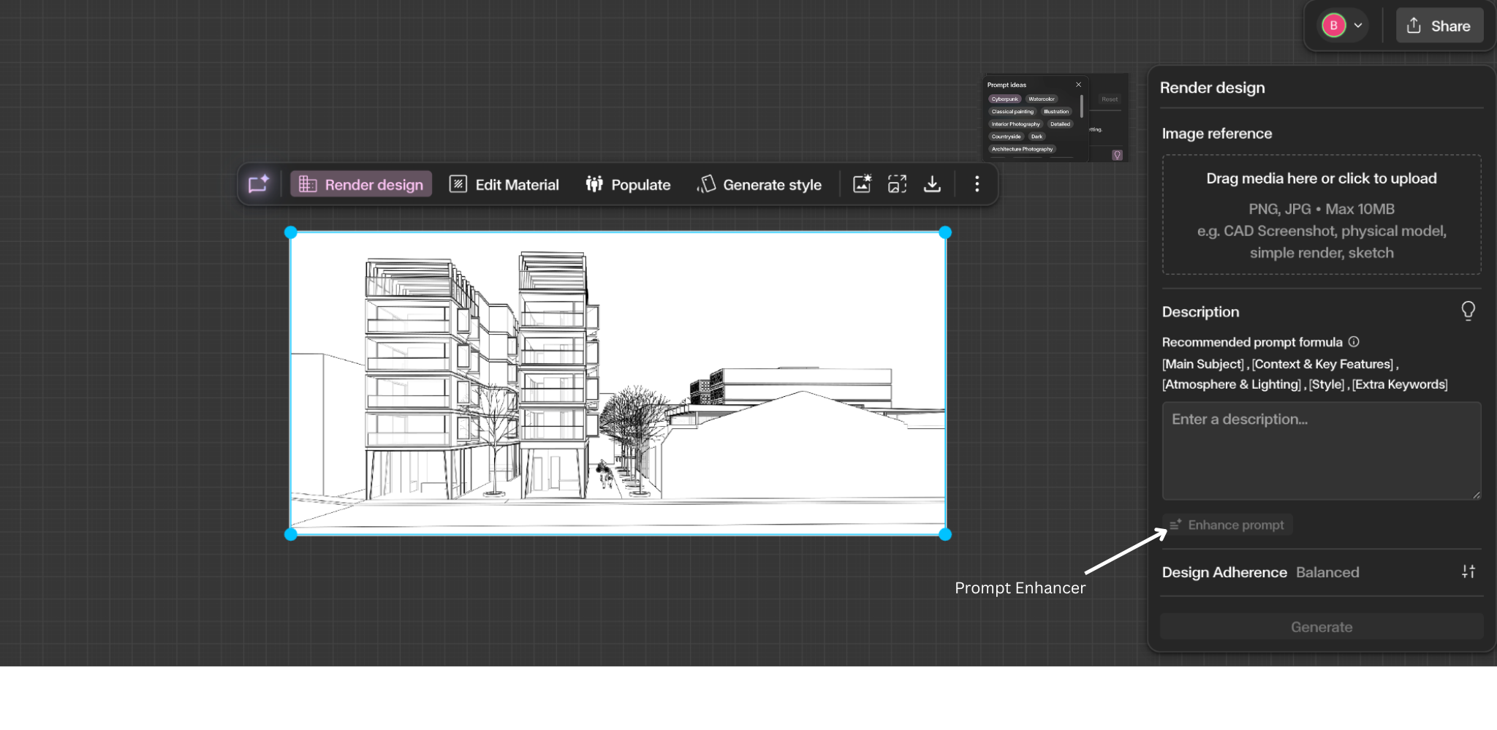Open the Generate style tool
Screen dimensions: 1497x730
tap(759, 184)
